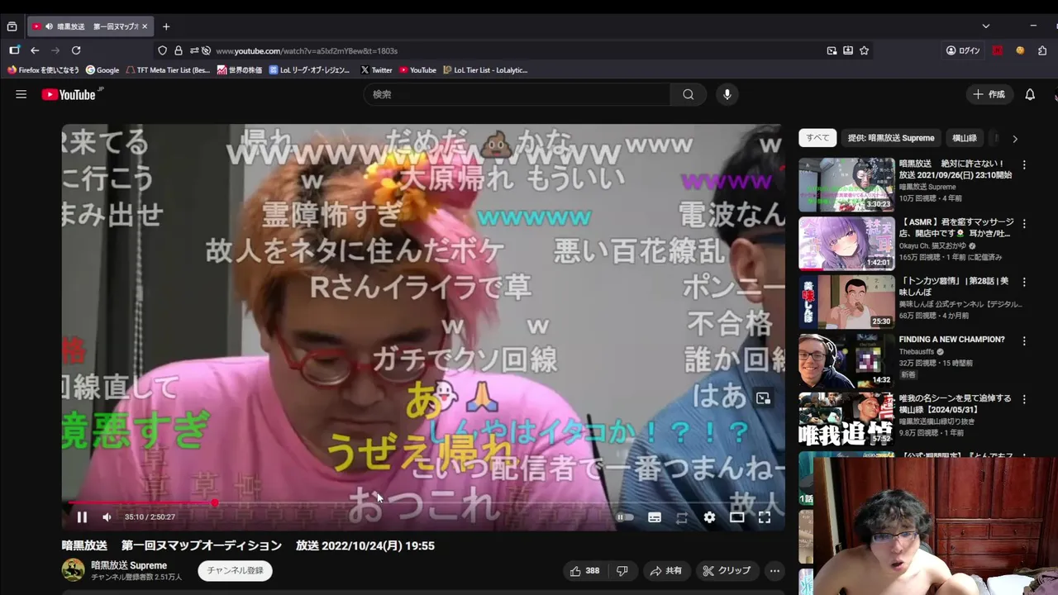This screenshot has width=1058, height=595.
Task: Open the notifications bell
Action: (1030, 94)
